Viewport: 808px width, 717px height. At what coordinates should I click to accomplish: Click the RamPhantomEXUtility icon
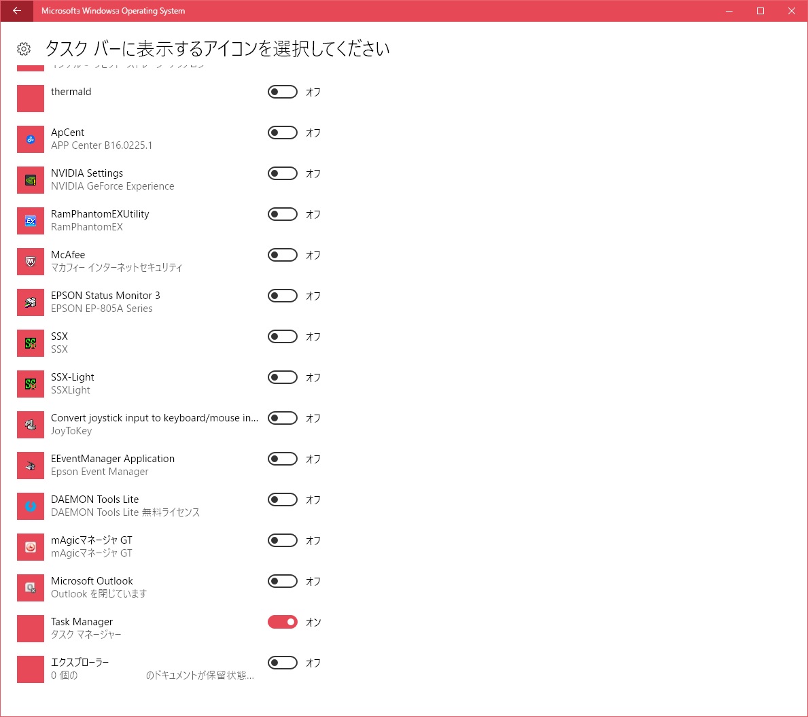[x=31, y=221]
